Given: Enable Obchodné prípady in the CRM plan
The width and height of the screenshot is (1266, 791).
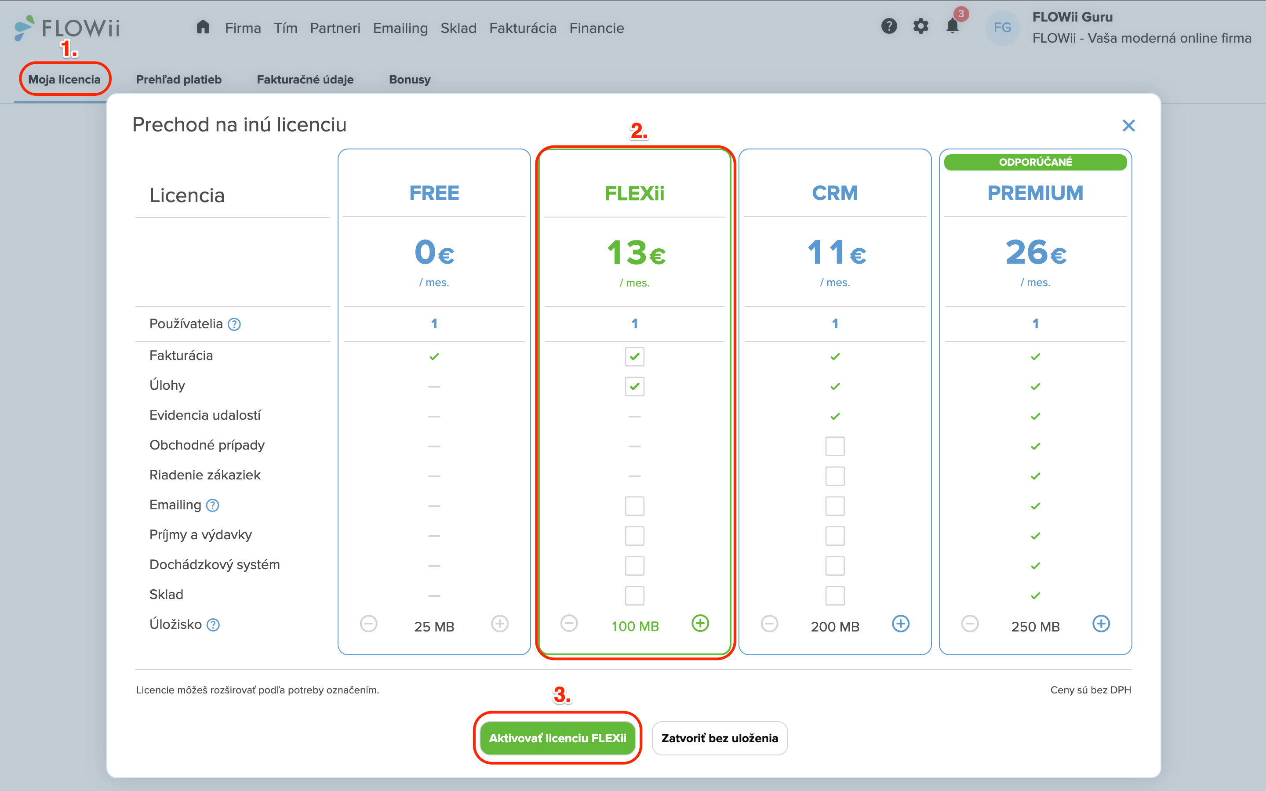Looking at the screenshot, I should pyautogui.click(x=835, y=446).
